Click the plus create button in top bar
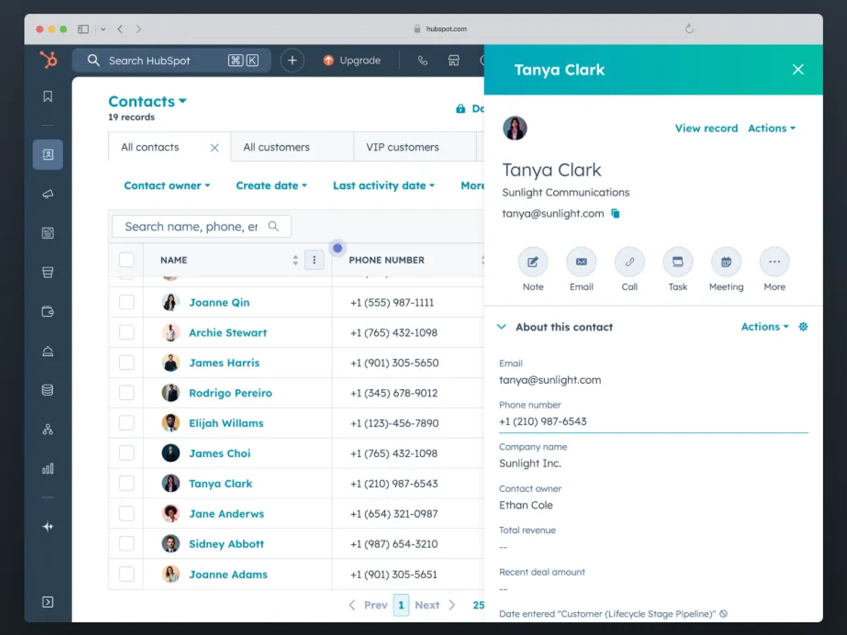 [x=292, y=60]
